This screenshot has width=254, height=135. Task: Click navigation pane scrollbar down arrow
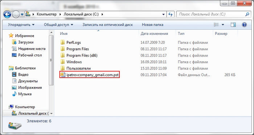point(52,114)
